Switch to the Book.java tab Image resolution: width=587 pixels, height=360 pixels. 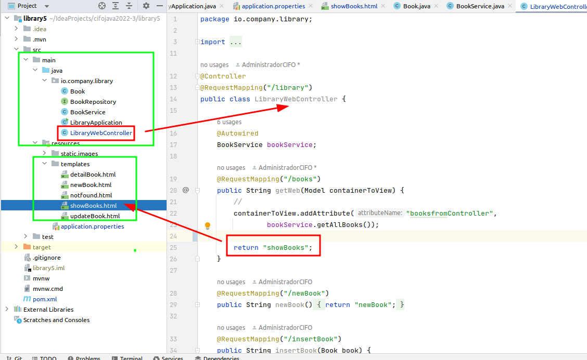pyautogui.click(x=416, y=6)
